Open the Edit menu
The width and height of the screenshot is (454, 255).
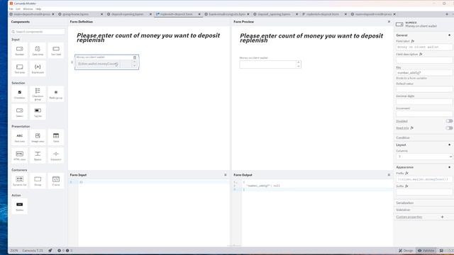[18, 9]
